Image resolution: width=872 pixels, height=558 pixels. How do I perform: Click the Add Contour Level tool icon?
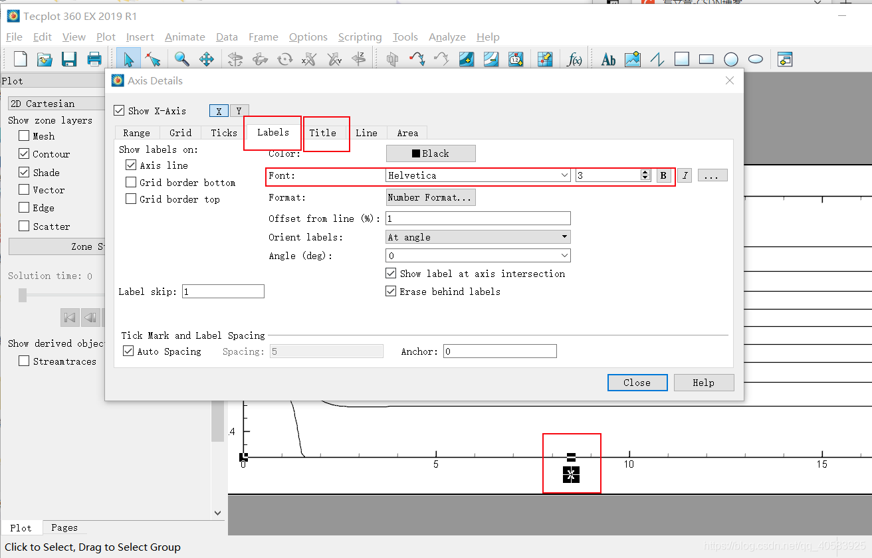[467, 59]
